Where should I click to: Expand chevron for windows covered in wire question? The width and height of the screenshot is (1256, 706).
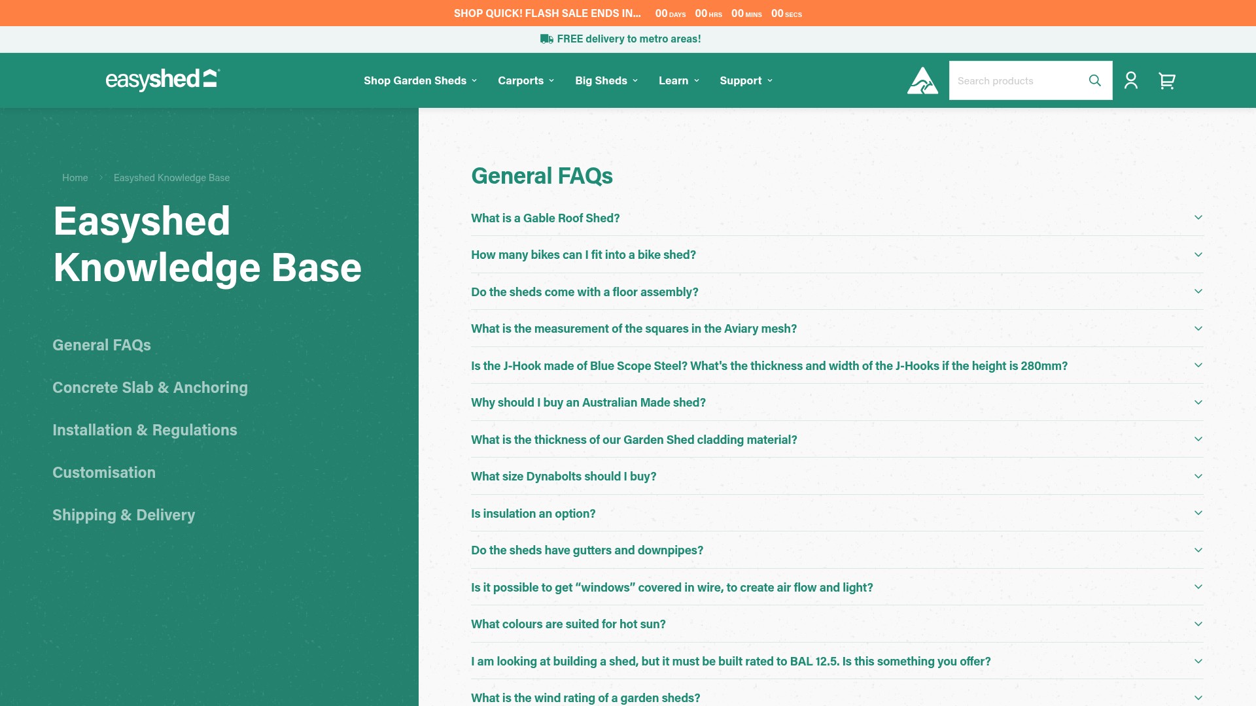(x=1198, y=587)
